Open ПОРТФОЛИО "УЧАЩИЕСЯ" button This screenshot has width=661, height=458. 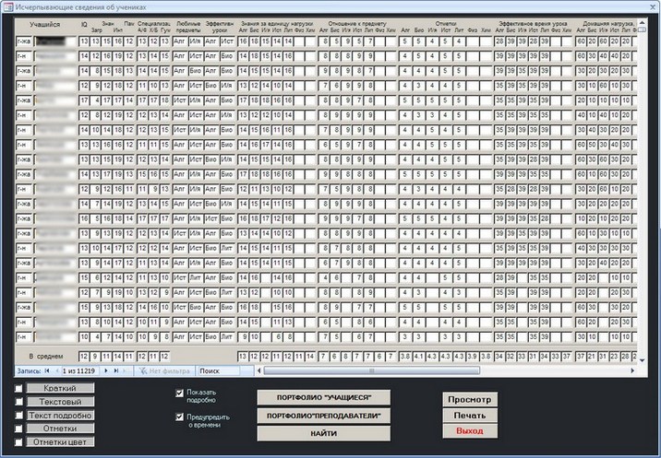click(x=323, y=397)
